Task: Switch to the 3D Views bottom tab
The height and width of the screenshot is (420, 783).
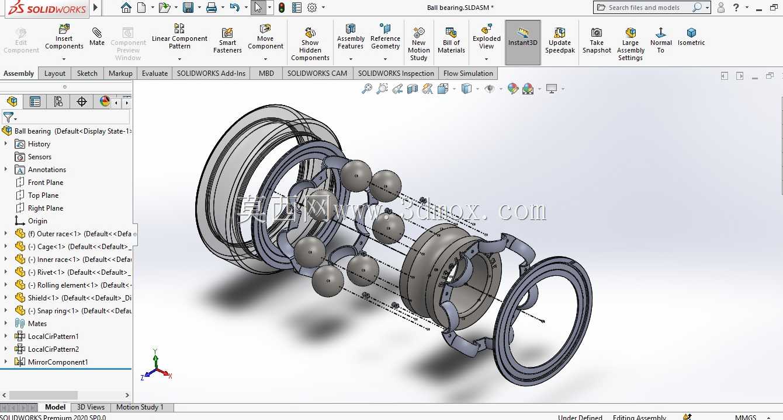Action: tap(91, 407)
